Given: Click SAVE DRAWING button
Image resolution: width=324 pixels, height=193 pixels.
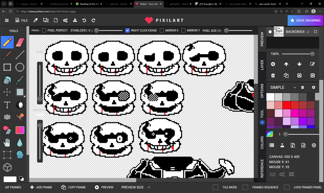Looking at the screenshot, I should [305, 20].
